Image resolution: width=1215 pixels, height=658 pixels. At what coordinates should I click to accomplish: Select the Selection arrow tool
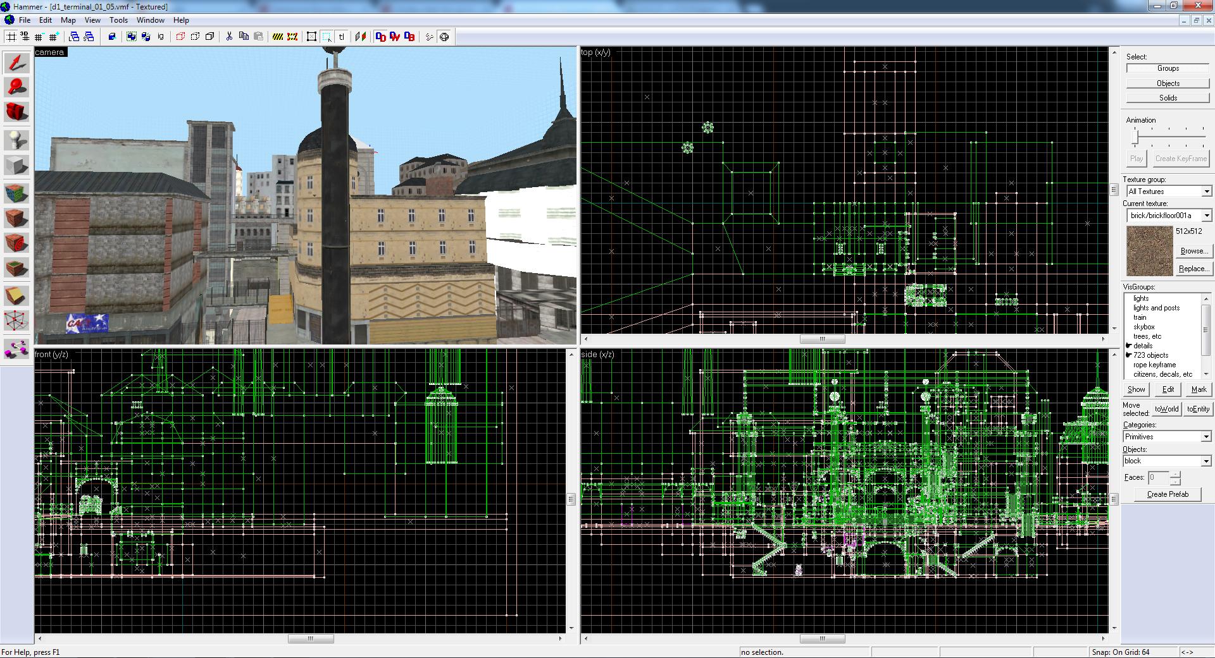tap(17, 63)
